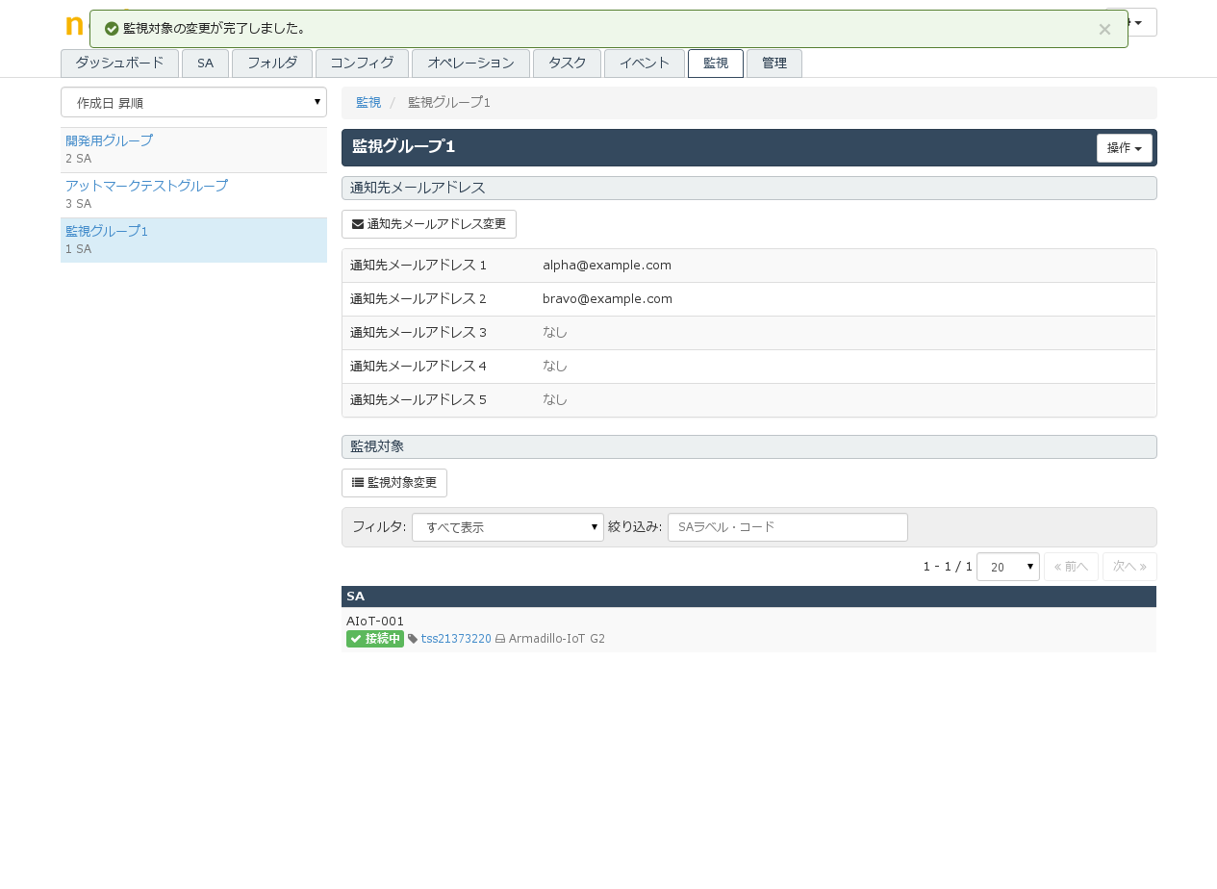
Task: Click the 次へ pagination button
Action: coord(1129,567)
